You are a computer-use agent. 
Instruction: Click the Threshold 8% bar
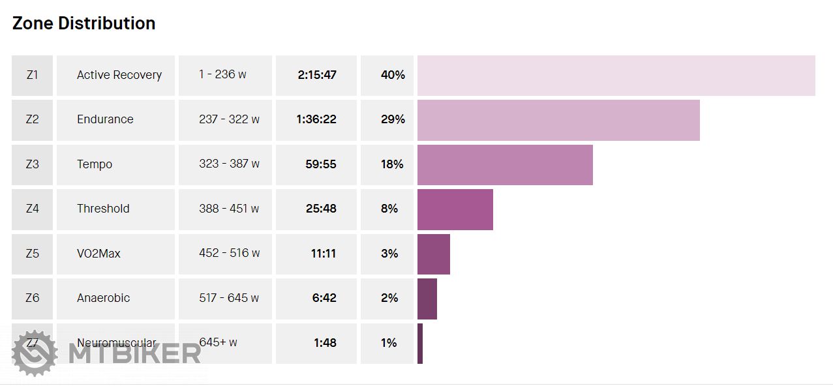(x=455, y=209)
